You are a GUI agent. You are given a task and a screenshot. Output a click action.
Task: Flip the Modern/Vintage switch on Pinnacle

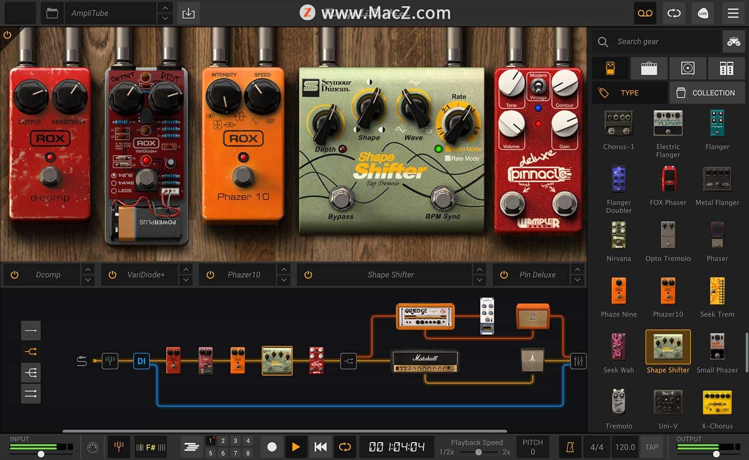538,86
